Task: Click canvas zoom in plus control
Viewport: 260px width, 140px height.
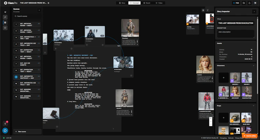Action: (x=211, y=118)
